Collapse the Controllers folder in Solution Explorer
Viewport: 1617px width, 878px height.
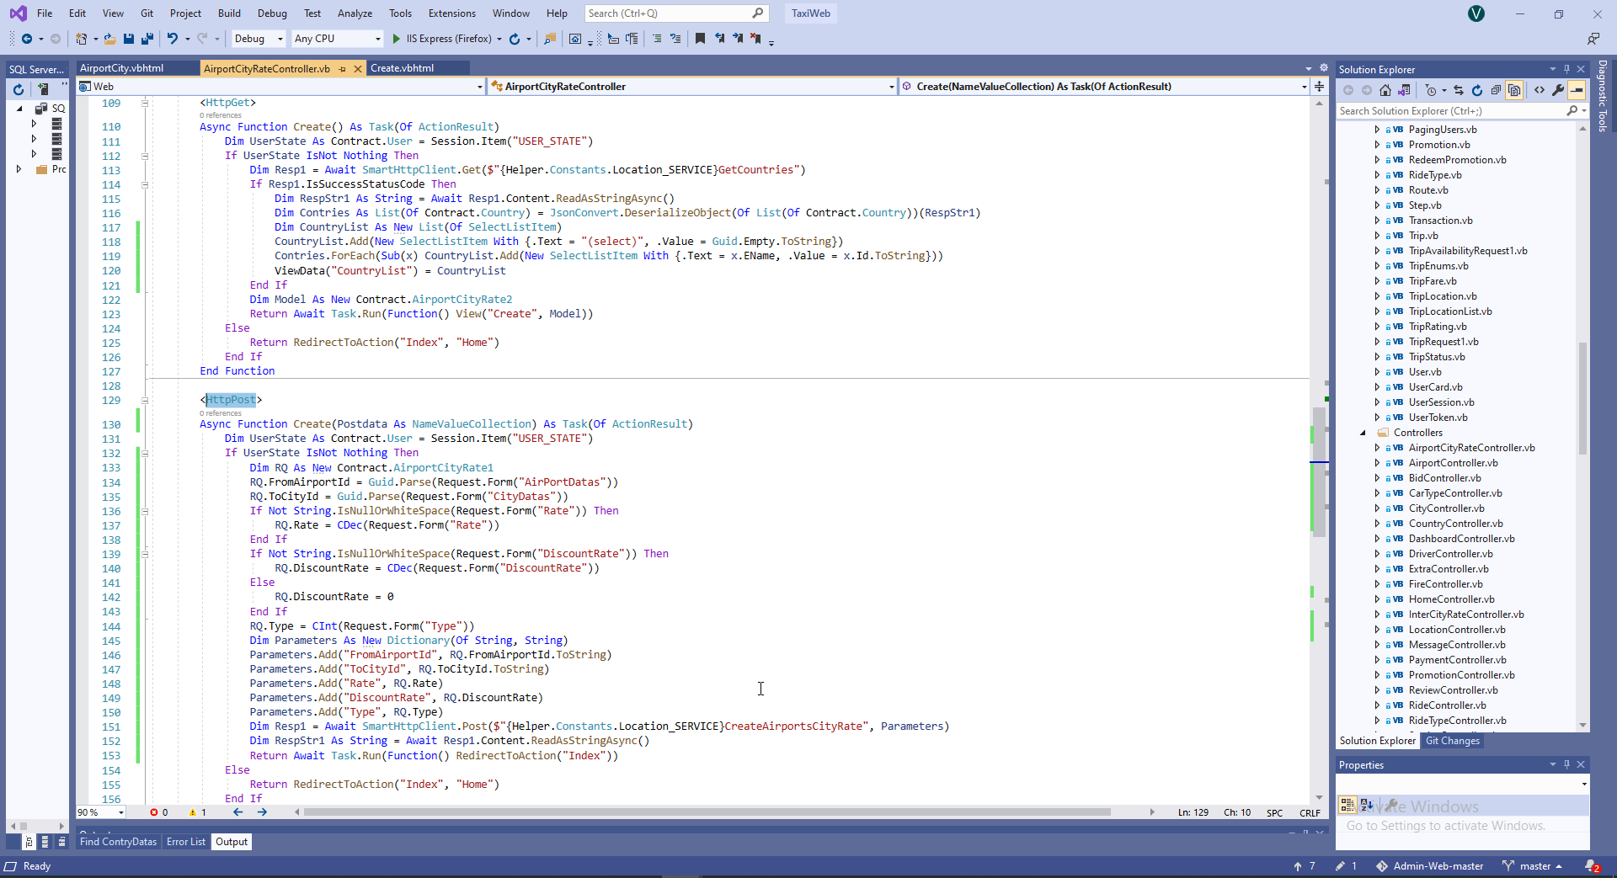(x=1363, y=433)
